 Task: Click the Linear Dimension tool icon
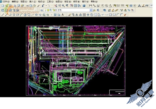(x=90, y=6)
